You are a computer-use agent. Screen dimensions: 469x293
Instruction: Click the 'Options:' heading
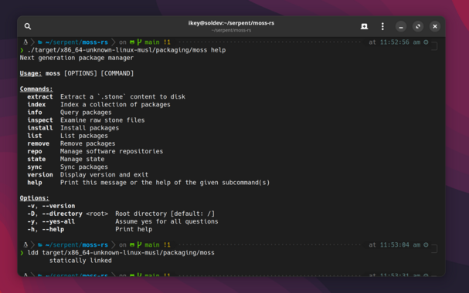click(x=35, y=198)
